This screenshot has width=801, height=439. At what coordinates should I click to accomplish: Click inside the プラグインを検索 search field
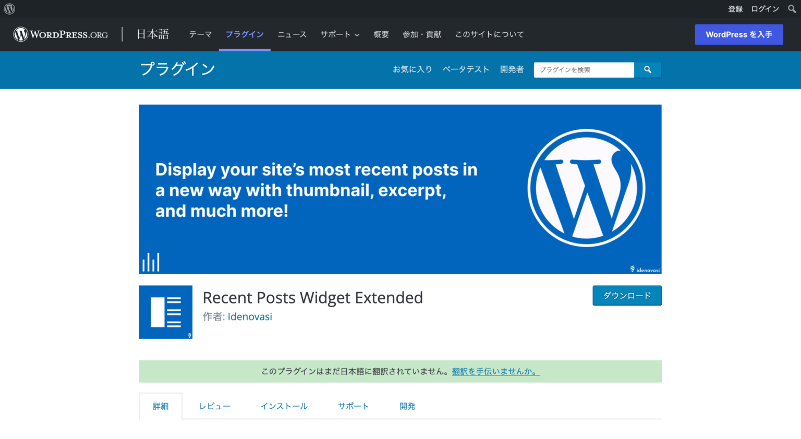584,69
